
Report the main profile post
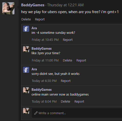pyautogui.click(x=40, y=19)
